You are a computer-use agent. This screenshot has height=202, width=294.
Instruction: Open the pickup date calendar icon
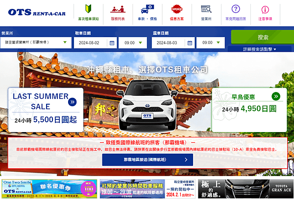point(112,43)
